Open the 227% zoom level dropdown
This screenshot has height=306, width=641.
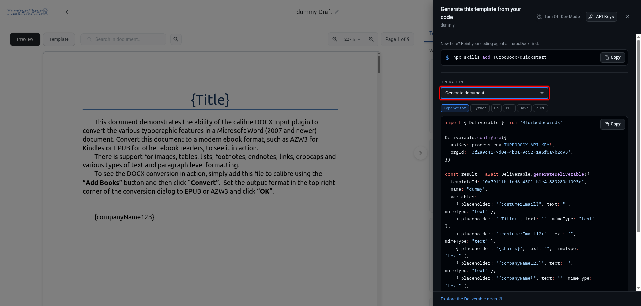coord(352,39)
